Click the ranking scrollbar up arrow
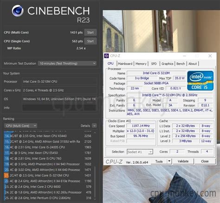This screenshot has height=203, width=220. (x=95, y=133)
